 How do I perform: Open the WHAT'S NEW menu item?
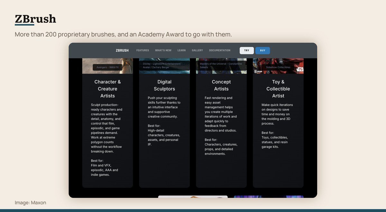[x=163, y=50]
